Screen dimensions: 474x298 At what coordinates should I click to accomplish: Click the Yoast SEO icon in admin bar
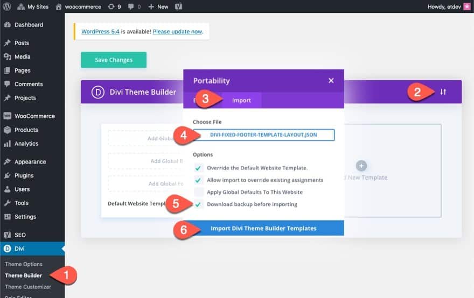pyautogui.click(x=178, y=6)
